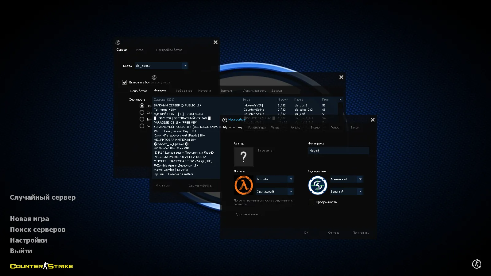Close the Настройки settings dialog

pos(373,120)
